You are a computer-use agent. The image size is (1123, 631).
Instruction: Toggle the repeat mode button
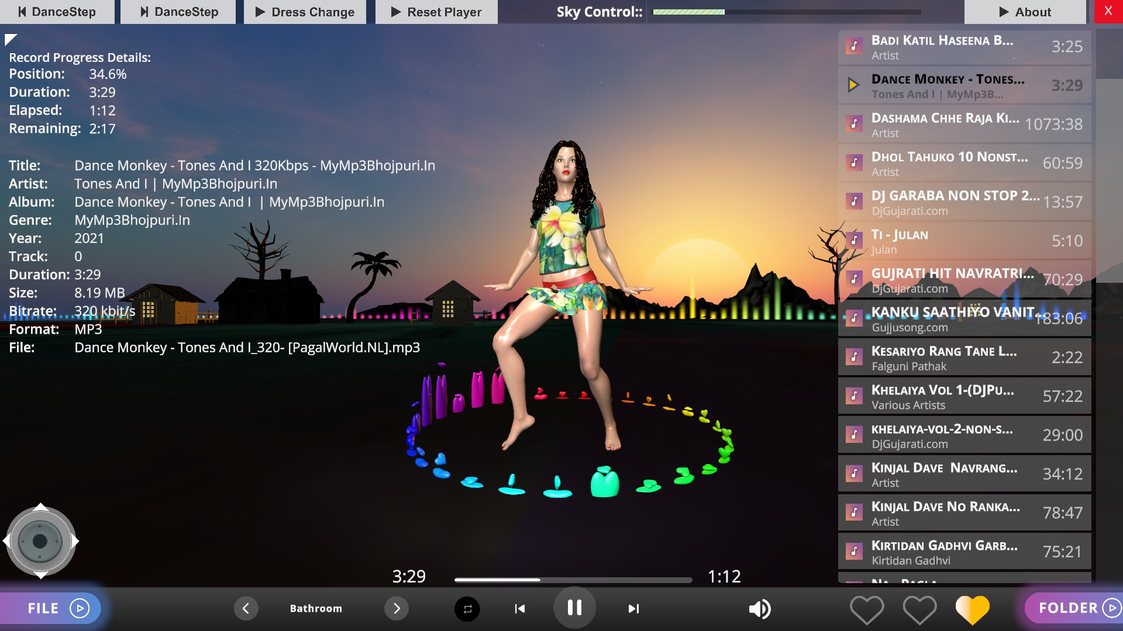pyautogui.click(x=467, y=609)
